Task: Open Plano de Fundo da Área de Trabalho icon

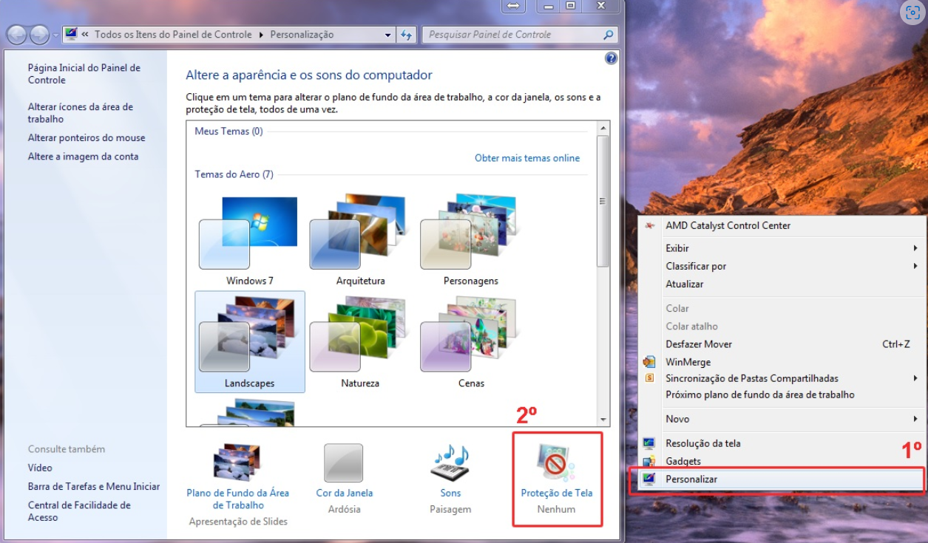Action: click(237, 462)
